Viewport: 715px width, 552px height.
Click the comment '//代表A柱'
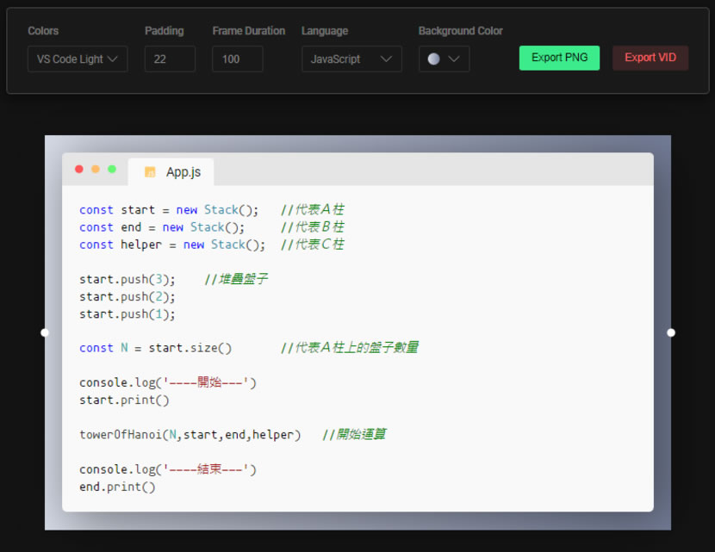(313, 209)
